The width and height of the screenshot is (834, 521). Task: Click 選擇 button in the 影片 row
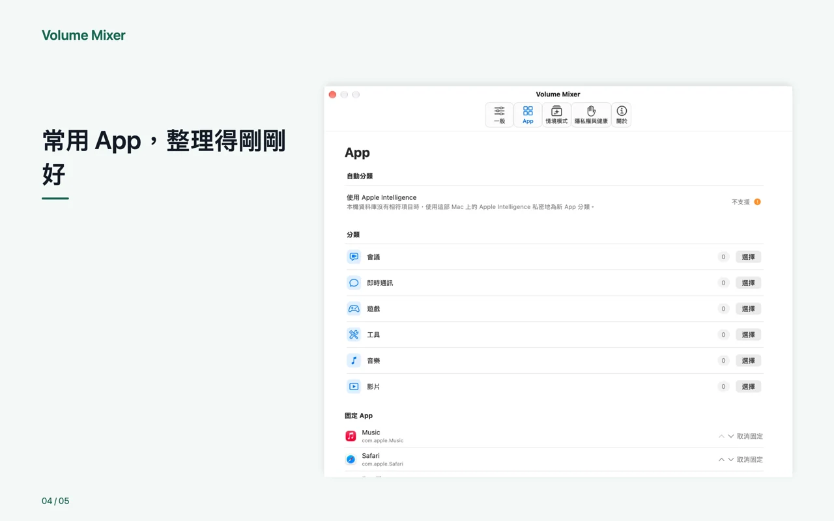(x=749, y=386)
